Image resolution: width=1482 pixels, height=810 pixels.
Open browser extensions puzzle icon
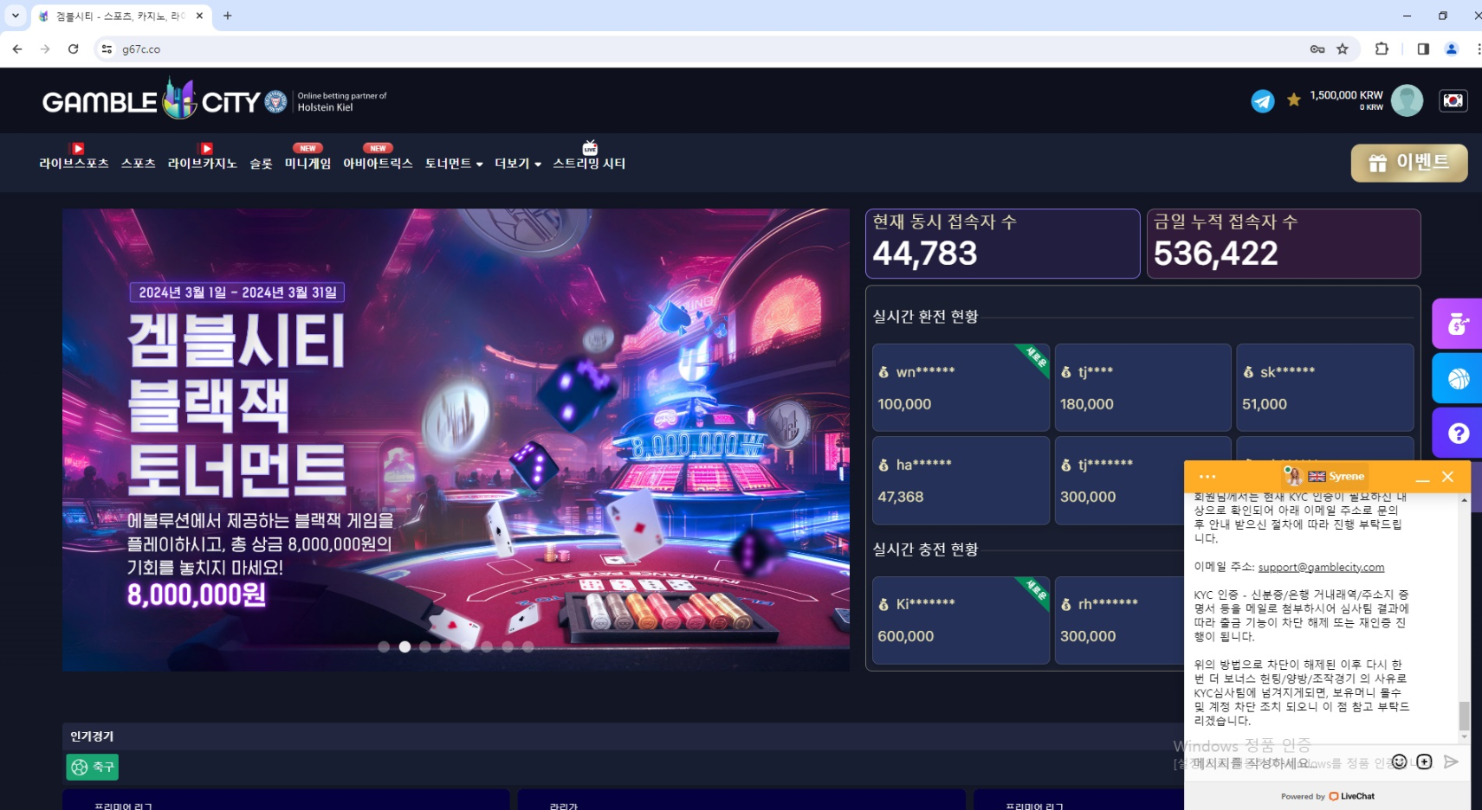pyautogui.click(x=1382, y=49)
